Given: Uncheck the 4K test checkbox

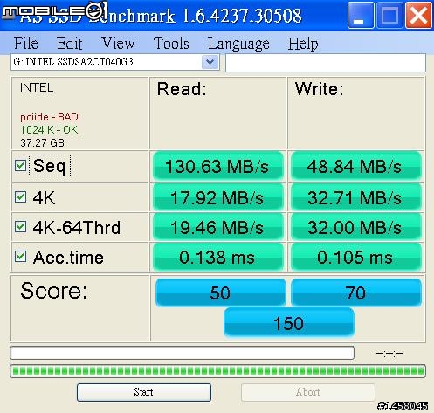Looking at the screenshot, I should pos(21,197).
